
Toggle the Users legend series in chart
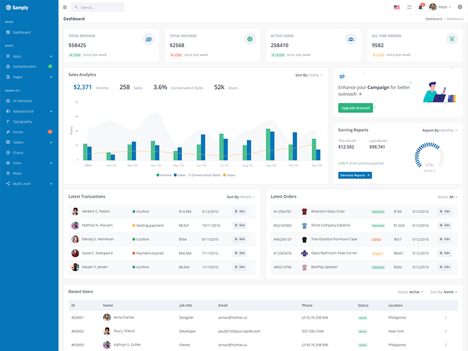pos(229,175)
